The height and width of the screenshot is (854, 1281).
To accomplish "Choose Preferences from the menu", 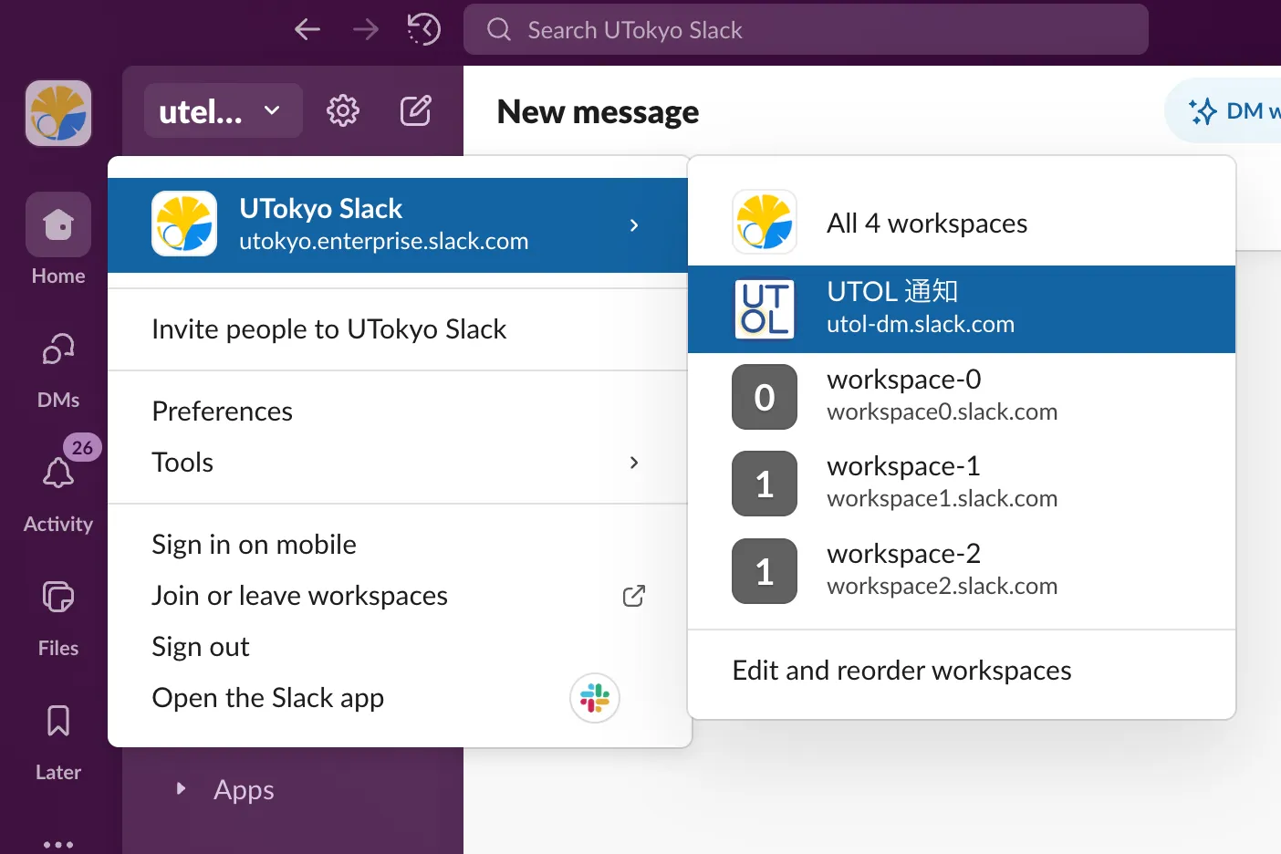I will tap(223, 411).
